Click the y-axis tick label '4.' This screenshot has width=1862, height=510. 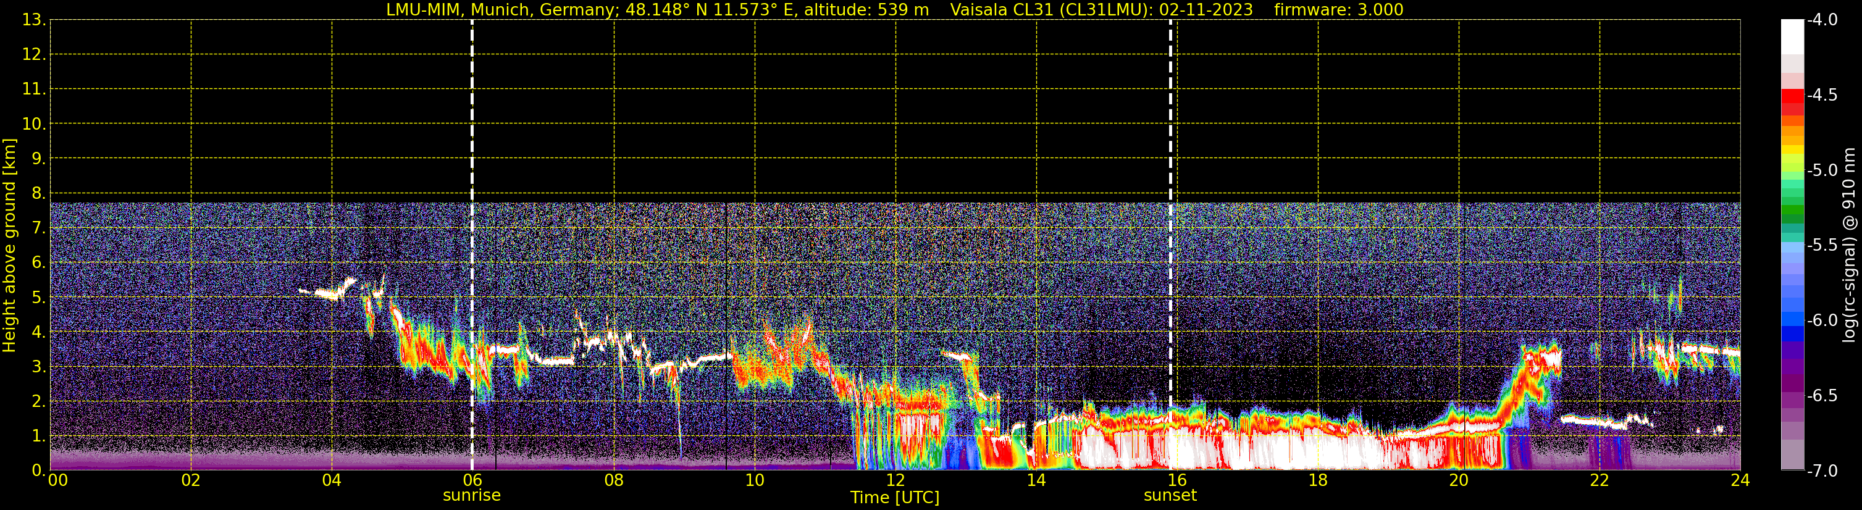click(38, 332)
